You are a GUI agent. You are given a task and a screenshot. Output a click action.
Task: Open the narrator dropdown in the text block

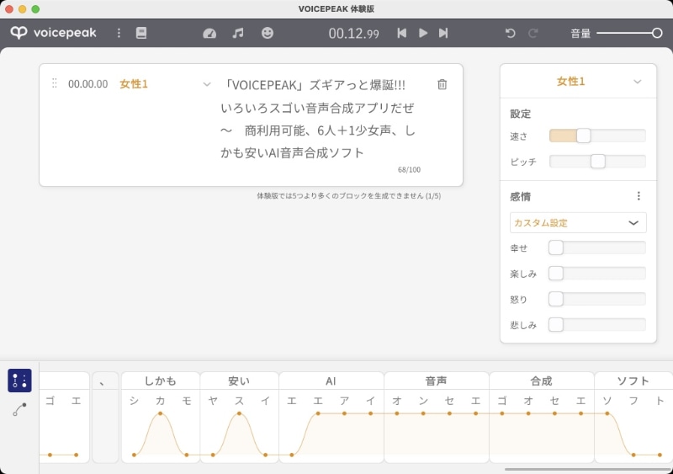[x=207, y=84]
